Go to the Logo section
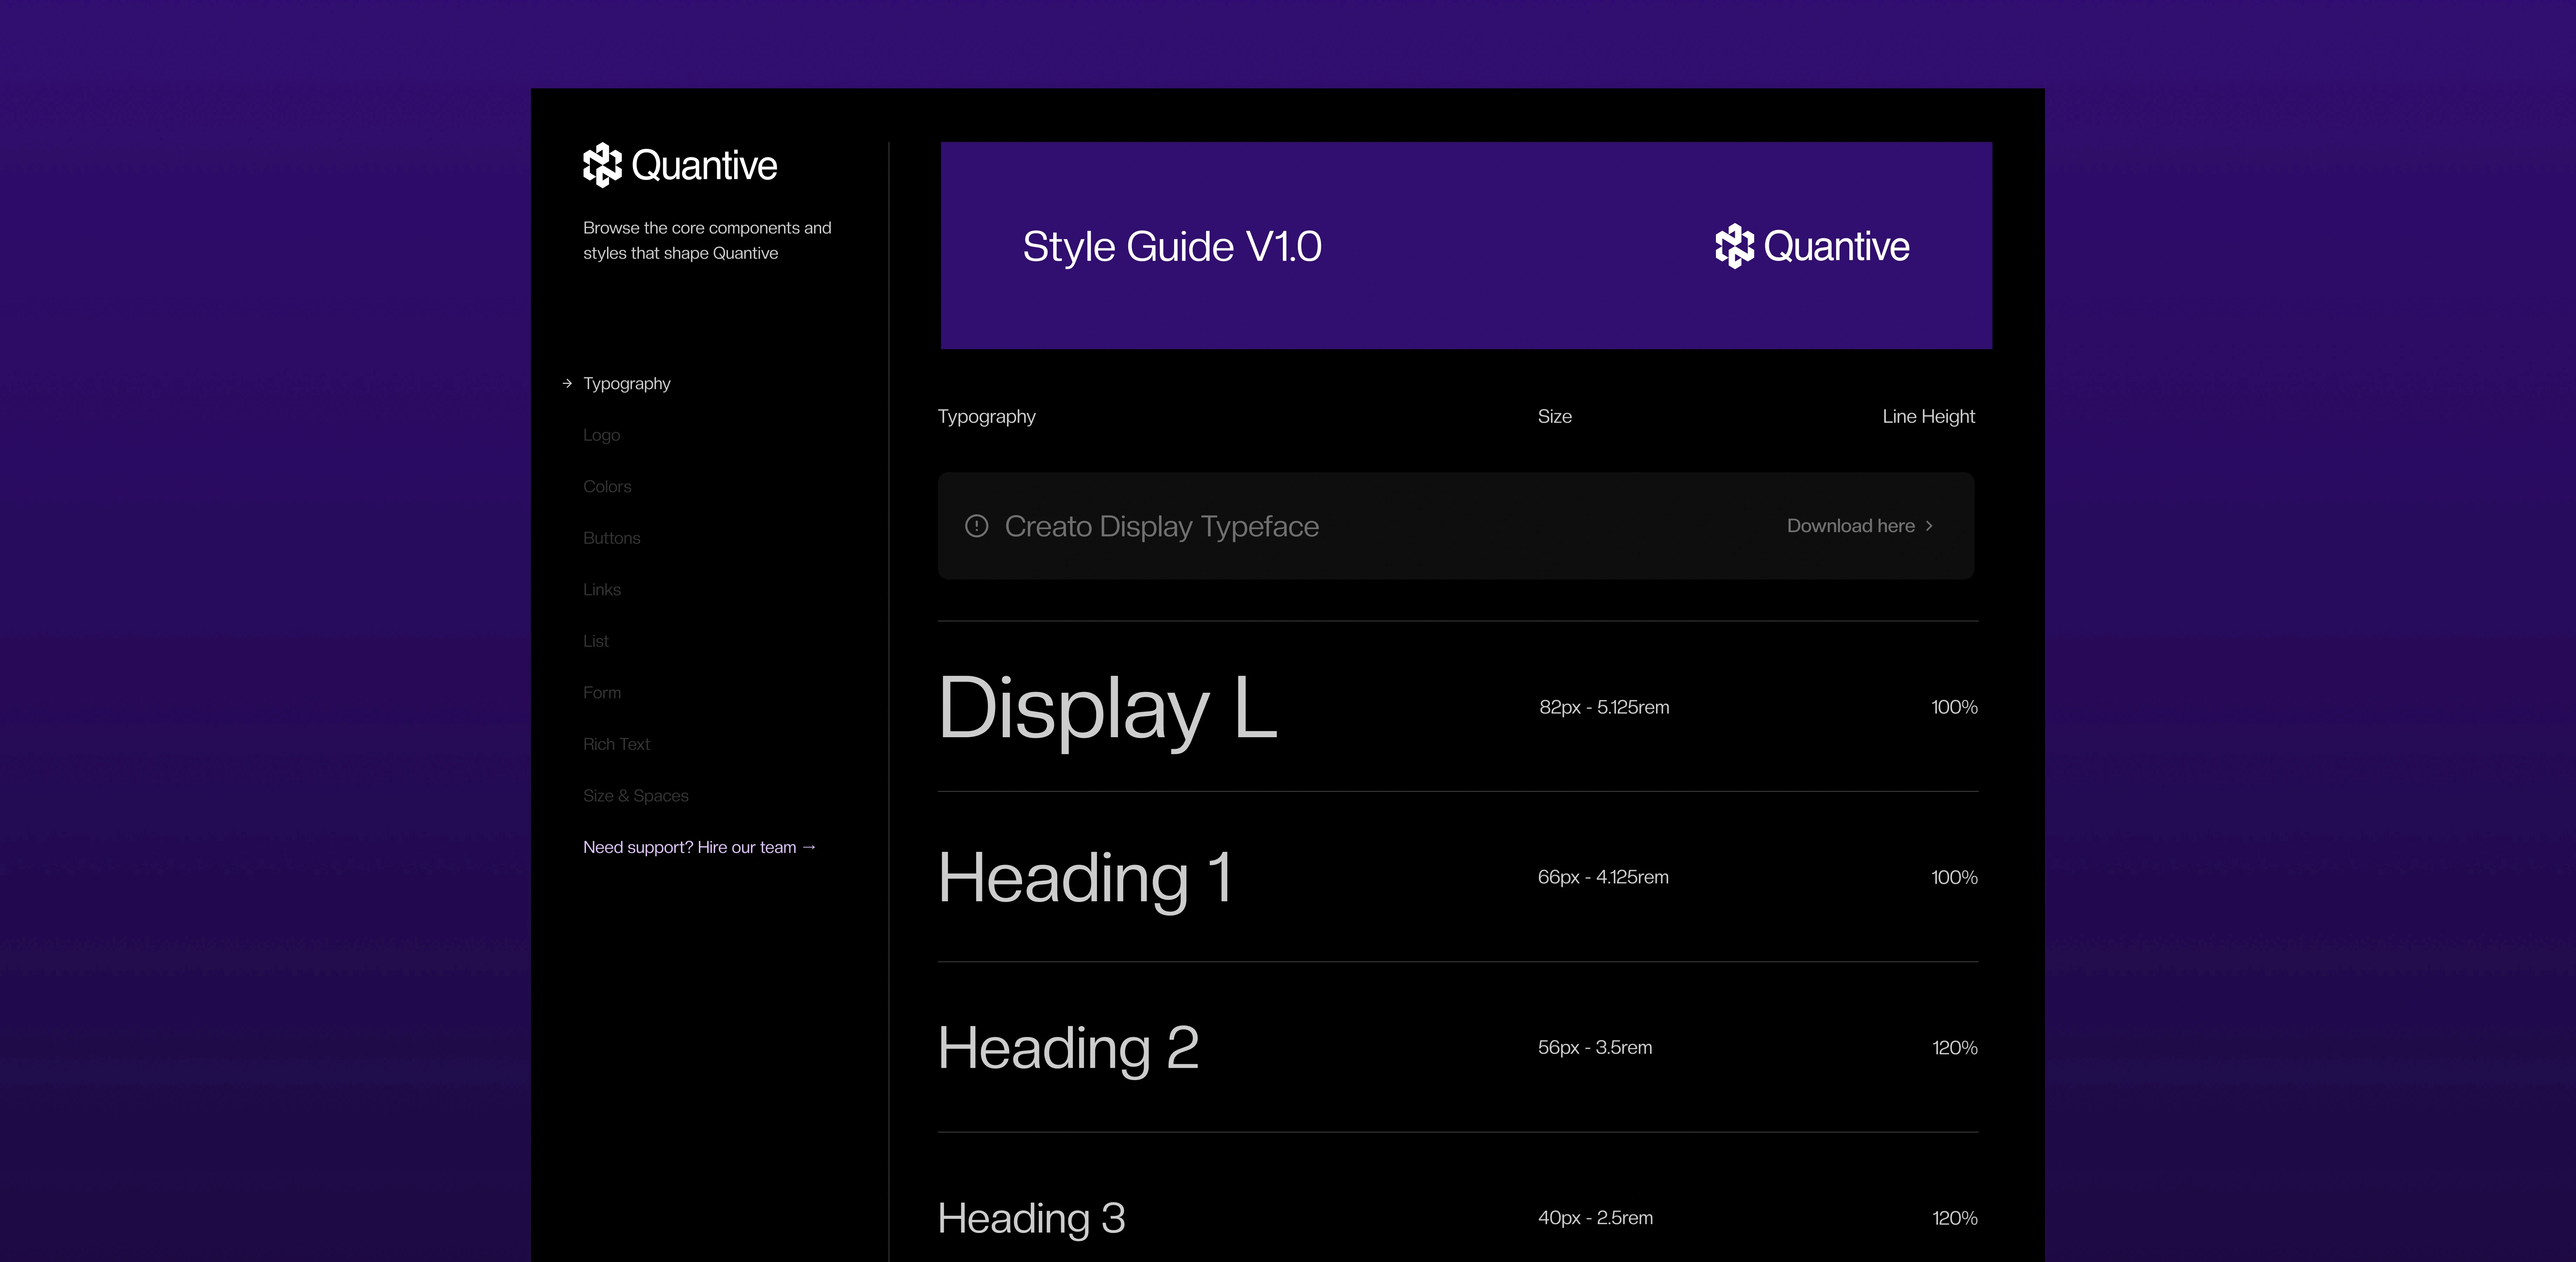The height and width of the screenshot is (1262, 2576). 601,435
